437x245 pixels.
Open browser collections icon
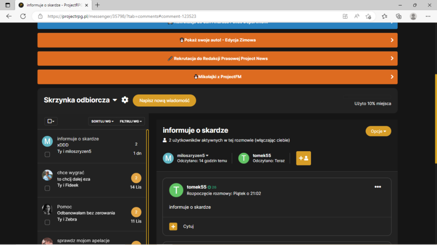coord(399,16)
